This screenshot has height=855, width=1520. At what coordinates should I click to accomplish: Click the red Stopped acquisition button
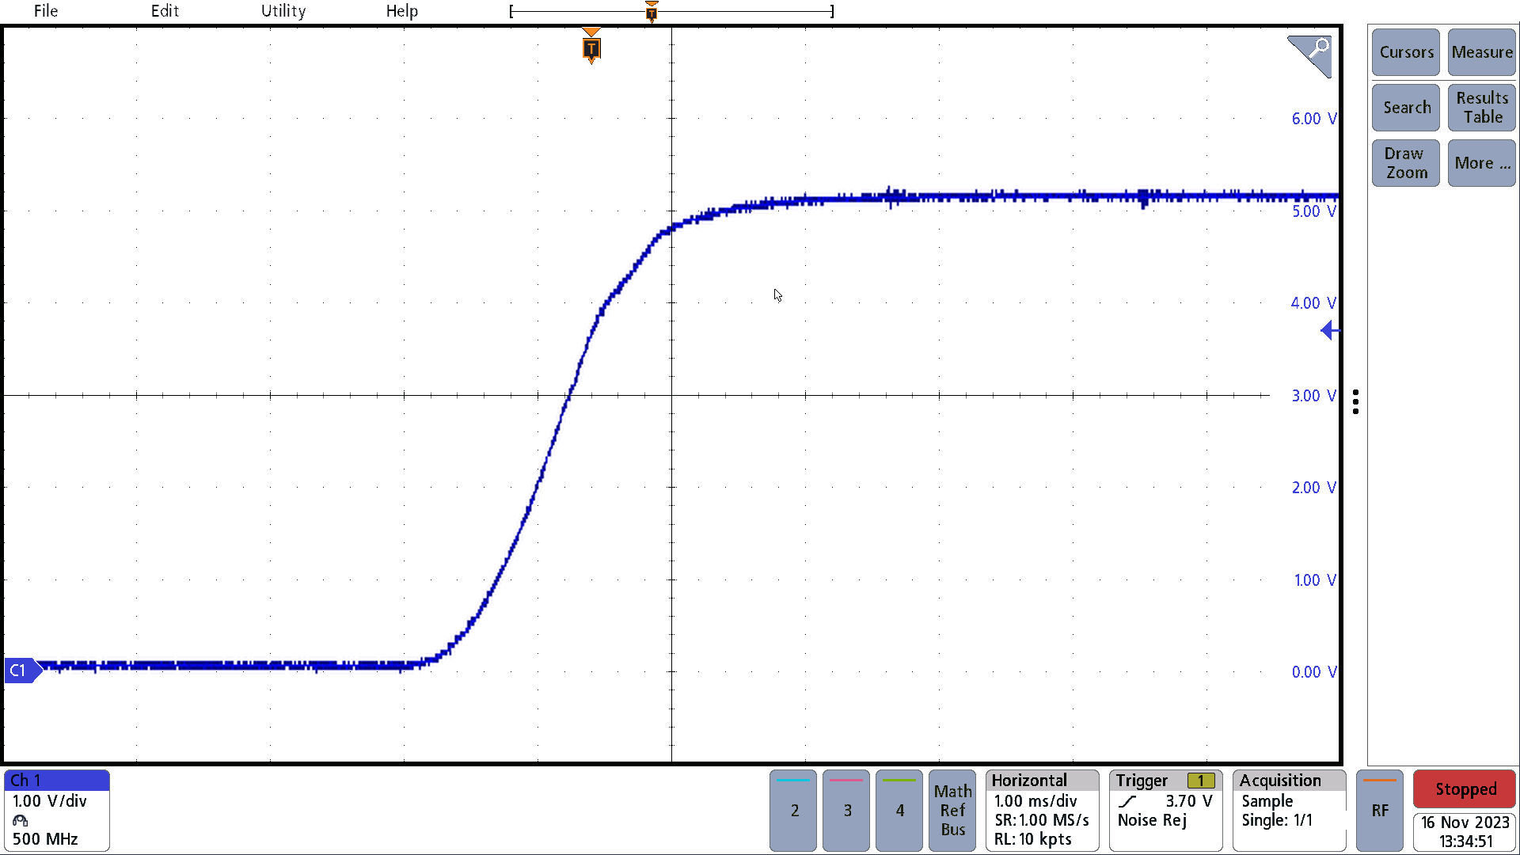(1465, 789)
